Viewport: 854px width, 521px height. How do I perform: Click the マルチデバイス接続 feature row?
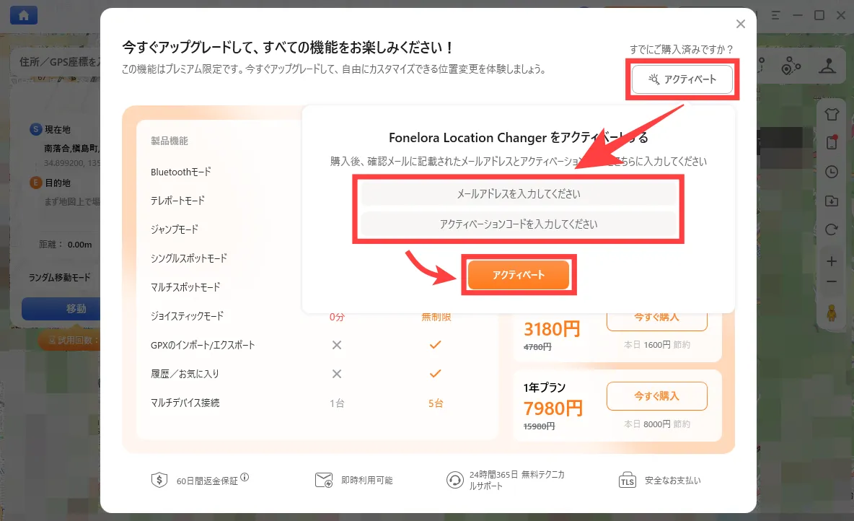click(185, 403)
